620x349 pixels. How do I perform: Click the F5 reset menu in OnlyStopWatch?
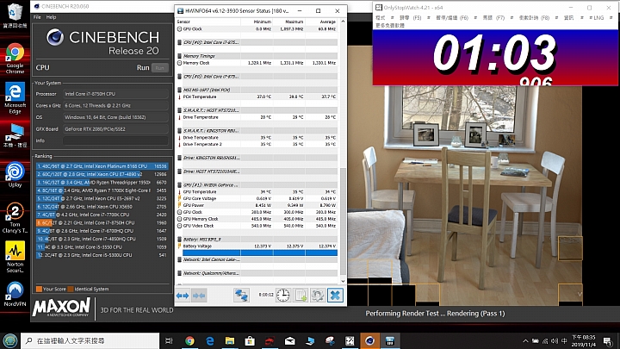pyautogui.click(x=410, y=18)
